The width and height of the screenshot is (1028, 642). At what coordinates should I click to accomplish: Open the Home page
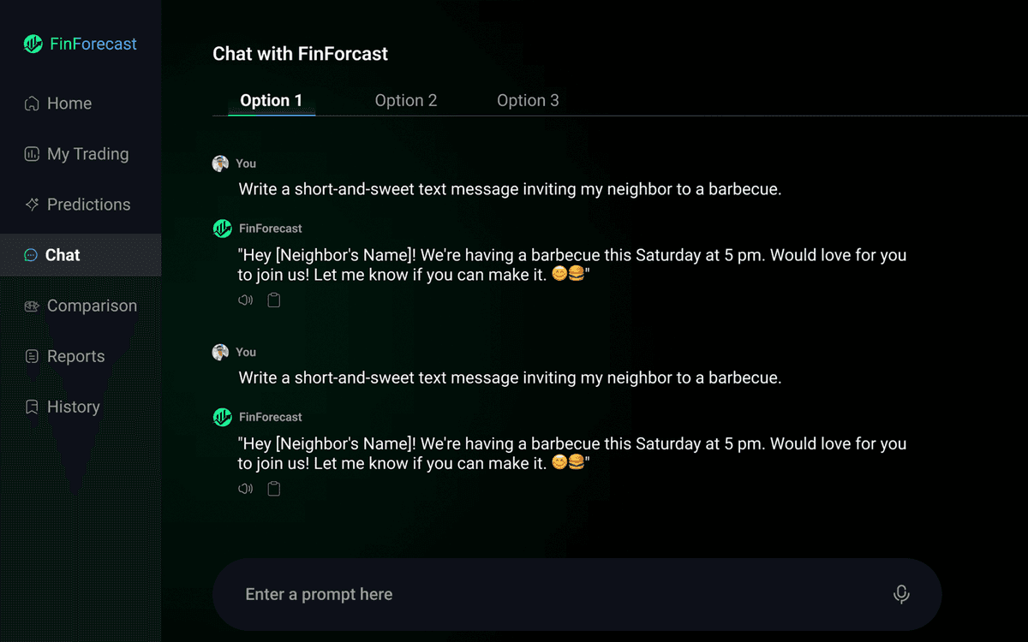pos(69,104)
